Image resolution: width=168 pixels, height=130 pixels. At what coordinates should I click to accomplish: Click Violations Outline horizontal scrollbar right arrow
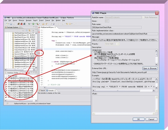click(x=36, y=101)
